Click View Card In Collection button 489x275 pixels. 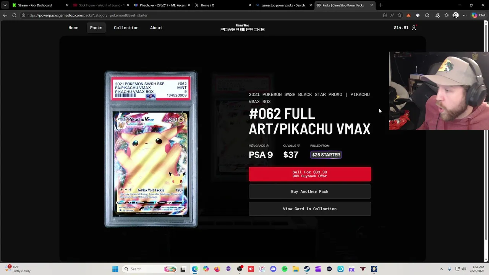[x=310, y=209]
